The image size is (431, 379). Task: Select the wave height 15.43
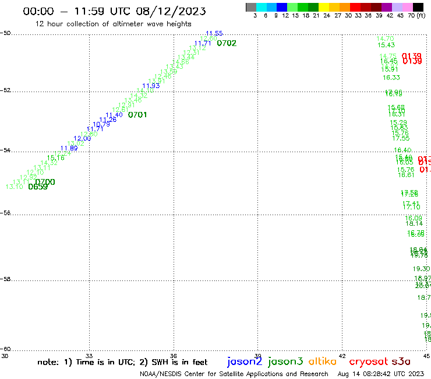(386, 45)
